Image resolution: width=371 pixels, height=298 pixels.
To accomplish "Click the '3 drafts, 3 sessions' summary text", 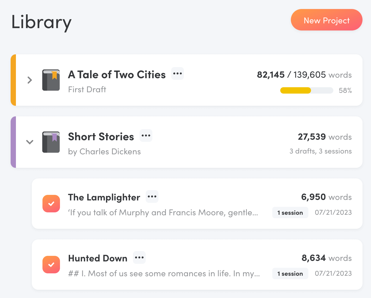I will (320, 151).
